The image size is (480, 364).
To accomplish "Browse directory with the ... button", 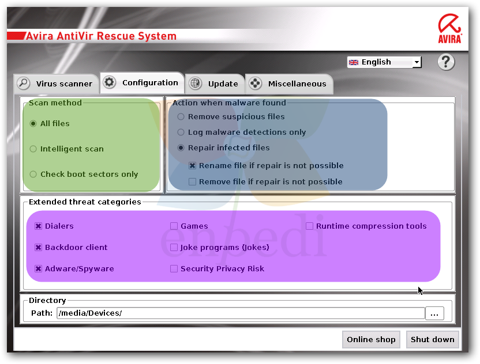I will click(434, 313).
